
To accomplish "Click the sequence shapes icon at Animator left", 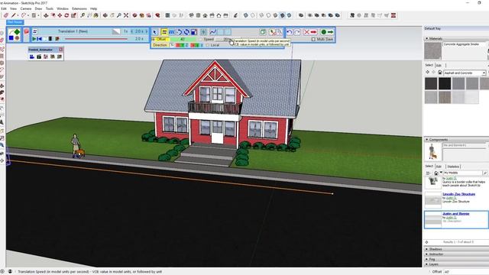I will (x=14, y=34).
